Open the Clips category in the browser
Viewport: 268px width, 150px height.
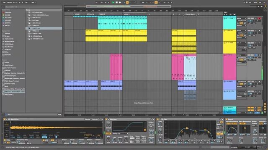[7, 52]
